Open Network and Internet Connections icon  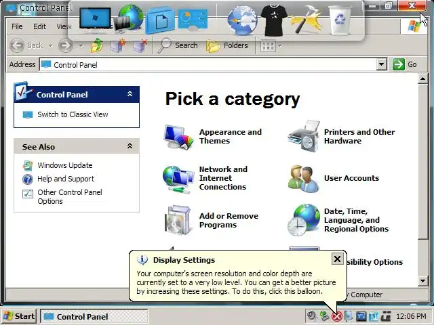[178, 179]
